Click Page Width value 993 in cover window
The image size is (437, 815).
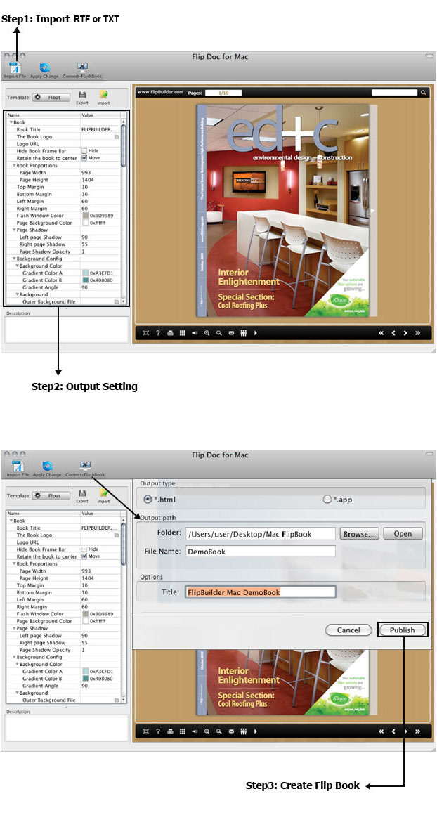[x=86, y=173]
